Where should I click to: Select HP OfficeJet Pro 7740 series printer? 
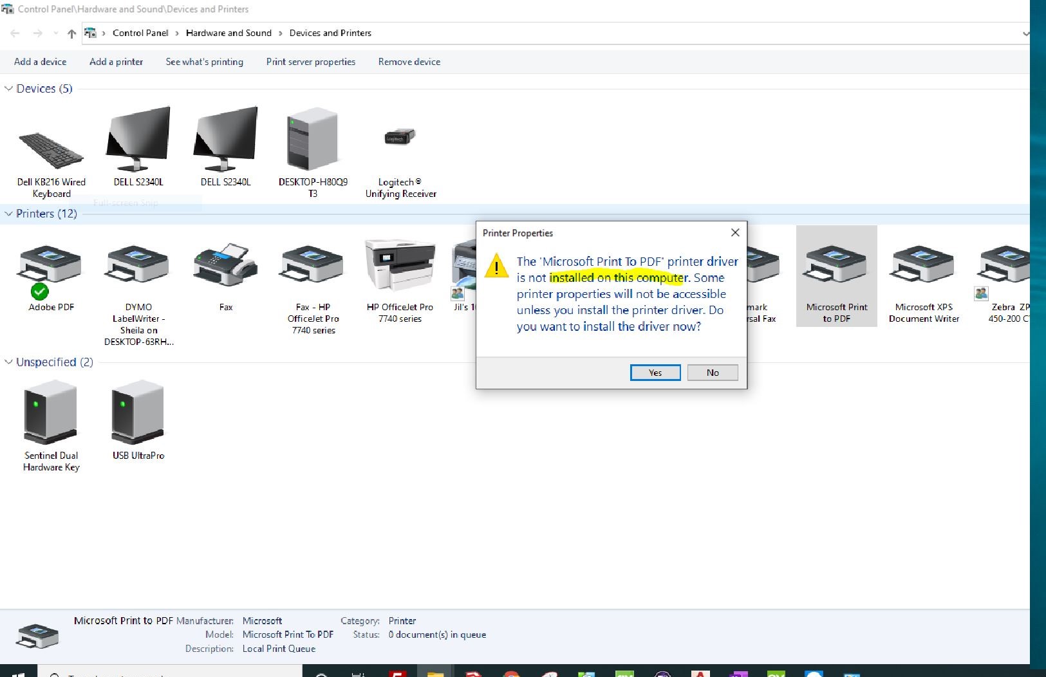pyautogui.click(x=400, y=281)
